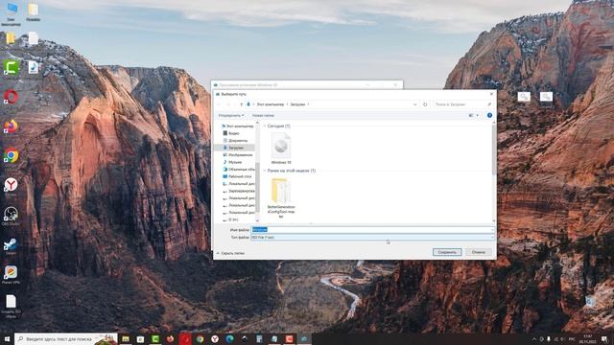Viewport: 614px width, 345px height.
Task: Open Firefox desktop shortcut
Action: (x=11, y=126)
